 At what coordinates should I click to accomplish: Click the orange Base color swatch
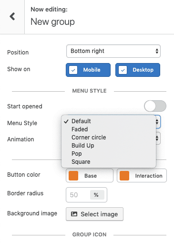click(73, 176)
